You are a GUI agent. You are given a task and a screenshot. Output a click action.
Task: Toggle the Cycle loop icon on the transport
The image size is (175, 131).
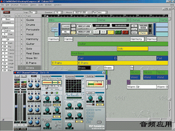coord(73,29)
